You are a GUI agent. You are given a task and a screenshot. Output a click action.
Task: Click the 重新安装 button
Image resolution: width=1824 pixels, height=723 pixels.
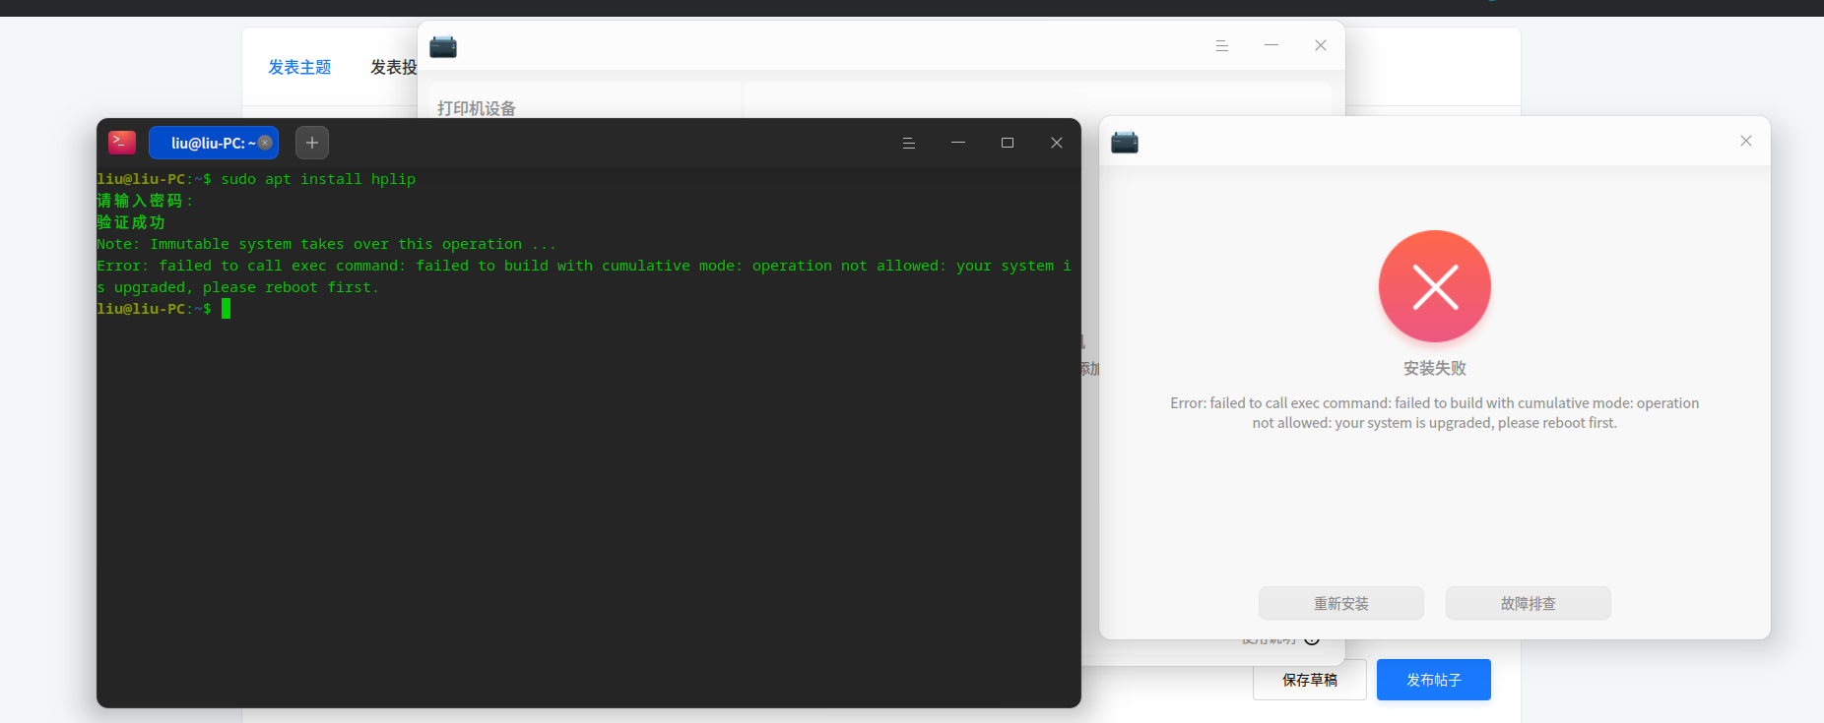click(x=1341, y=603)
